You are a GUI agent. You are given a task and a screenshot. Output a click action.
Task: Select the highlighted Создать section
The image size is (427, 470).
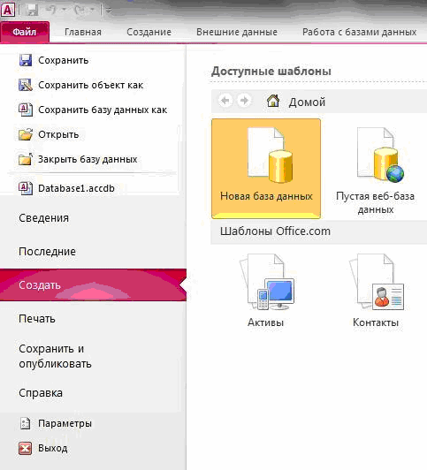tap(93, 285)
